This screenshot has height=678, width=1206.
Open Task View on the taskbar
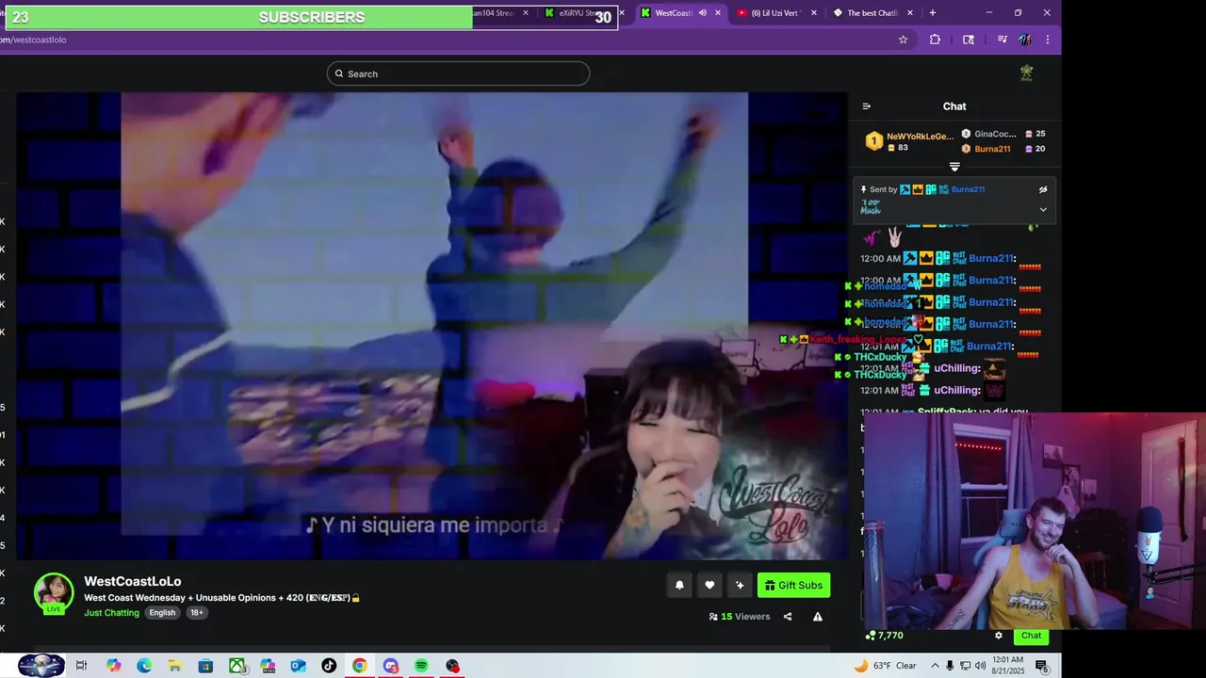tap(82, 666)
